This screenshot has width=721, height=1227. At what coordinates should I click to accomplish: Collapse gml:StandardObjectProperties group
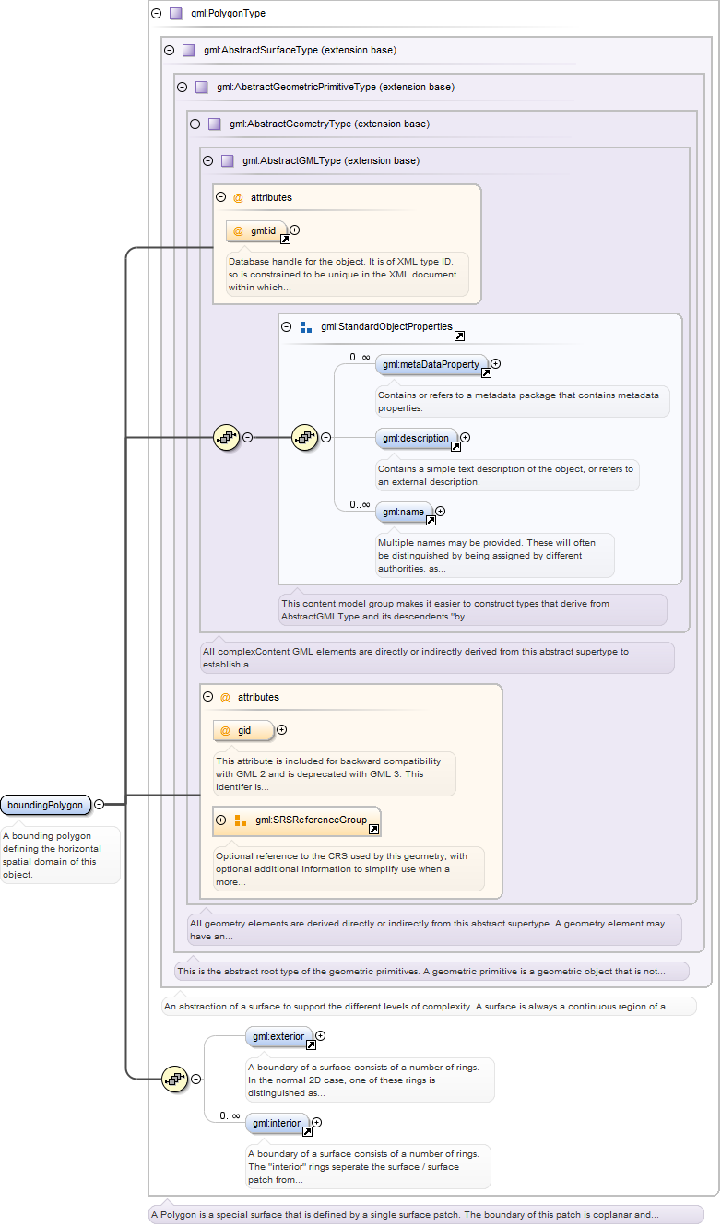pyautogui.click(x=287, y=326)
